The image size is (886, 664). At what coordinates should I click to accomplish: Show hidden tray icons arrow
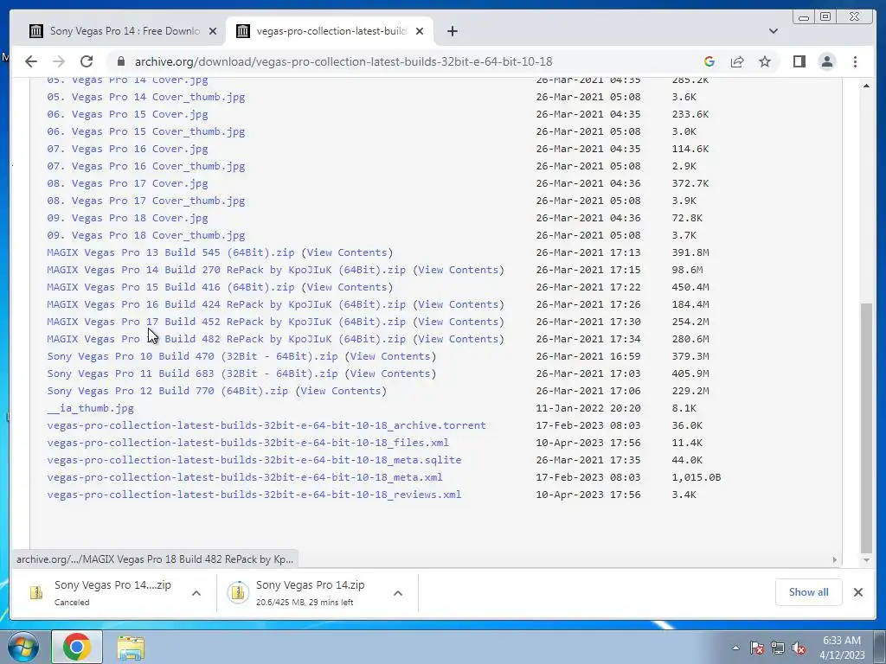(735, 648)
